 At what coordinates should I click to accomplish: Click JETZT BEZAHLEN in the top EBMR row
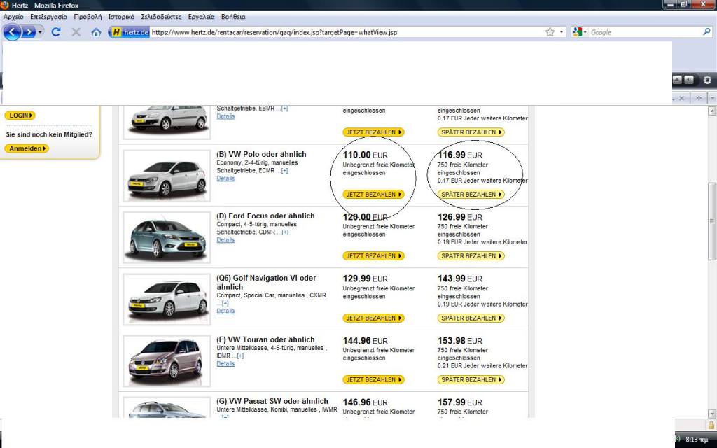pyautogui.click(x=374, y=132)
